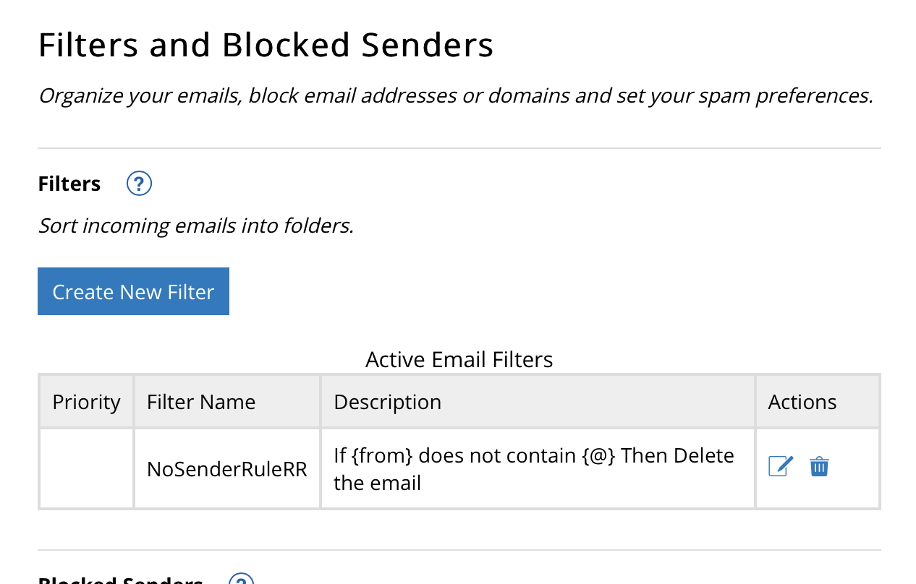This screenshot has height=584, width=916.
Task: Select the Filter Name column header
Action: [x=201, y=402]
